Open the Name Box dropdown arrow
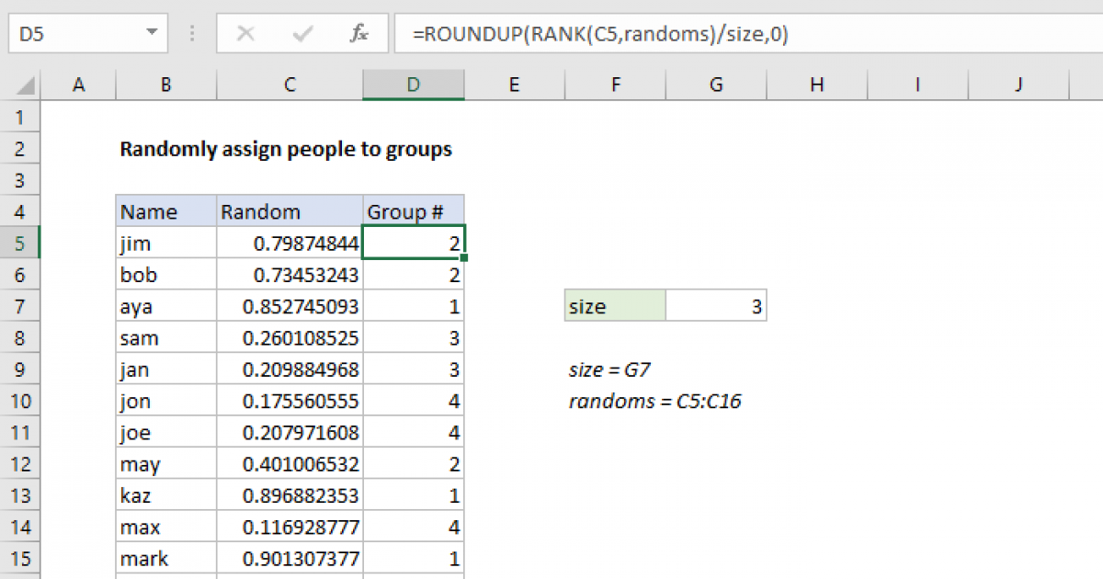This screenshot has width=1103, height=579. tap(150, 33)
